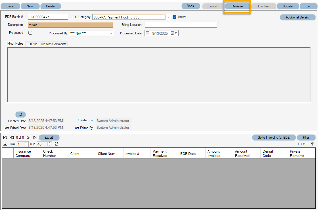Open Go to Invoicing for EDE
Image resolution: width=318 pixels, height=210 pixels.
tap(274, 137)
